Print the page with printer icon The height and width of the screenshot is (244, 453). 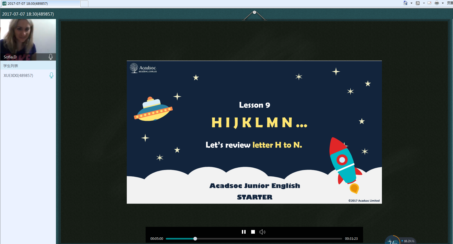(437, 3)
